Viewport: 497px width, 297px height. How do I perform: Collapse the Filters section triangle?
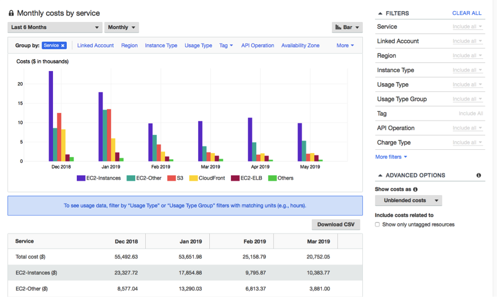coord(380,13)
